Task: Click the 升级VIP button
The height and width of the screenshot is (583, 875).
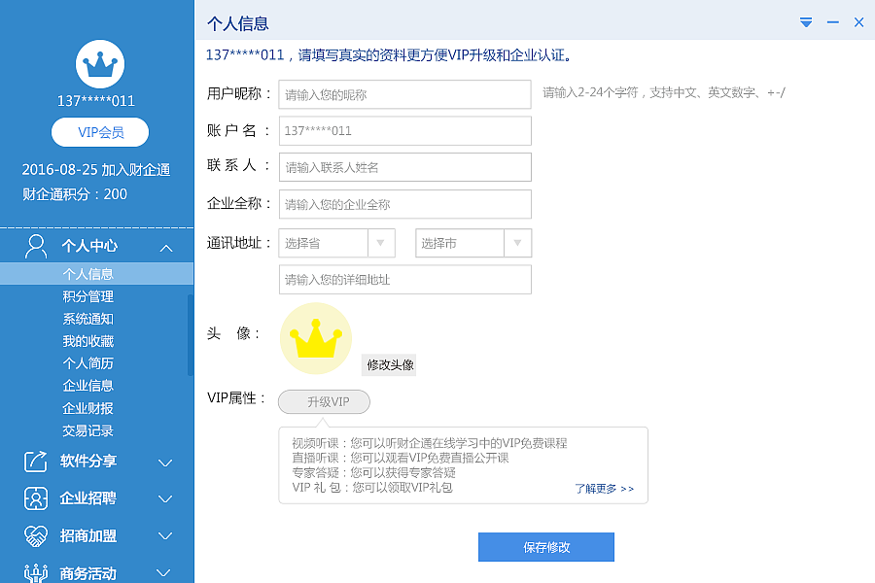Action: coord(324,401)
